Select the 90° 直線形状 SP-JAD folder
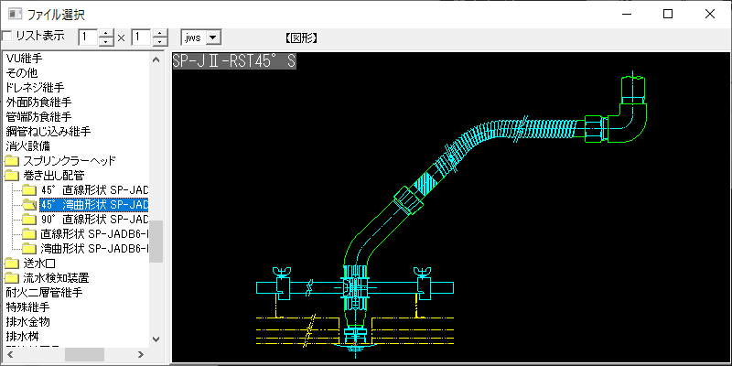732x366 pixels. (93, 220)
